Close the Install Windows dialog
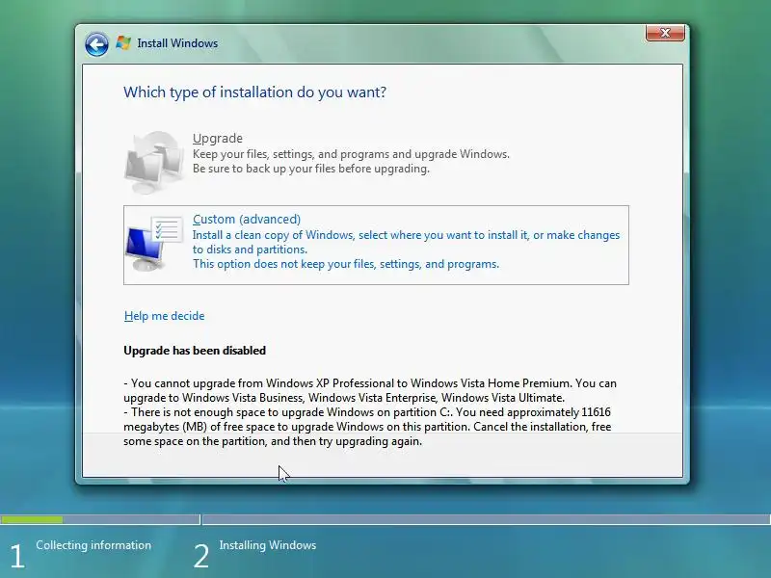This screenshot has width=771, height=578. click(665, 33)
